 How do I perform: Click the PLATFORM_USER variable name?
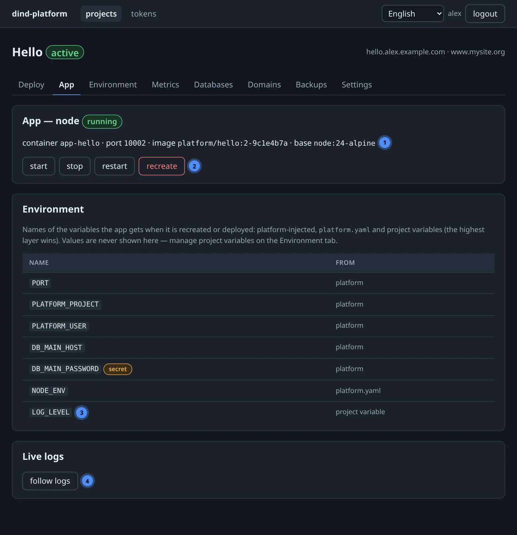click(x=59, y=326)
